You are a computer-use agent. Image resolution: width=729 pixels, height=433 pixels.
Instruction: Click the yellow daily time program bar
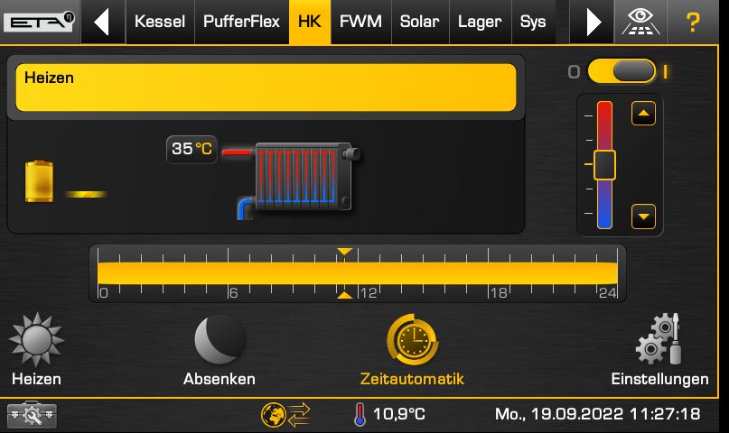tap(358, 273)
